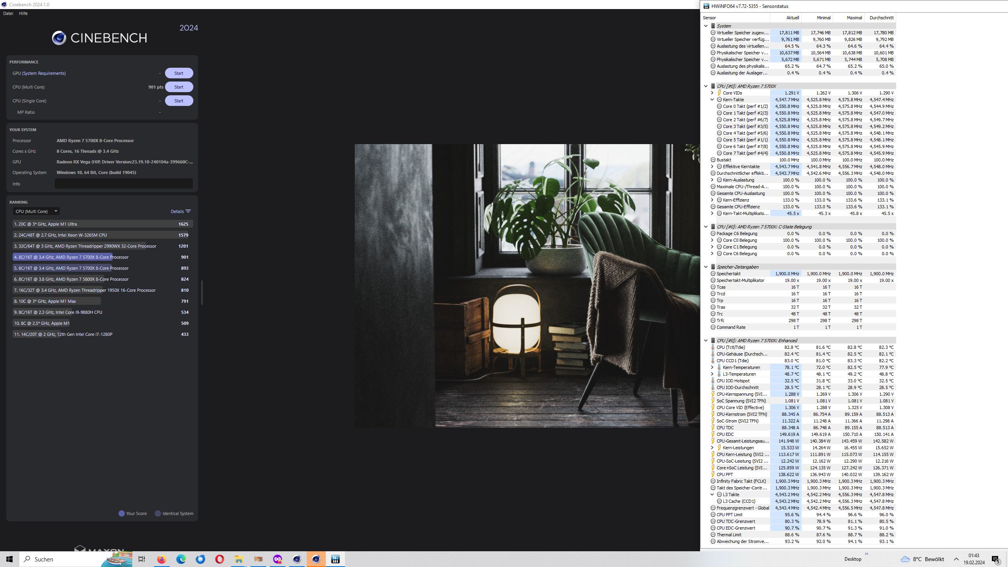Collapse the CPU [#0]: AMD Ryzen 7 5700X group
The image size is (1008, 567).
[706, 86]
